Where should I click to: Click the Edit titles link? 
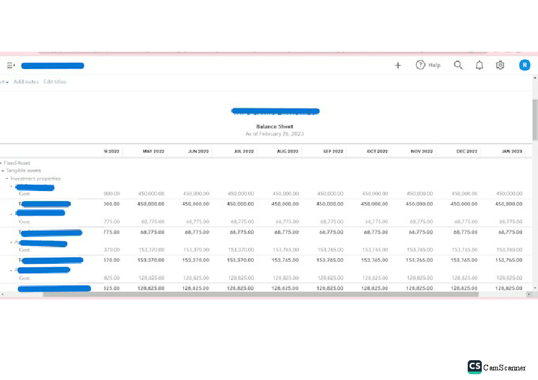point(55,82)
